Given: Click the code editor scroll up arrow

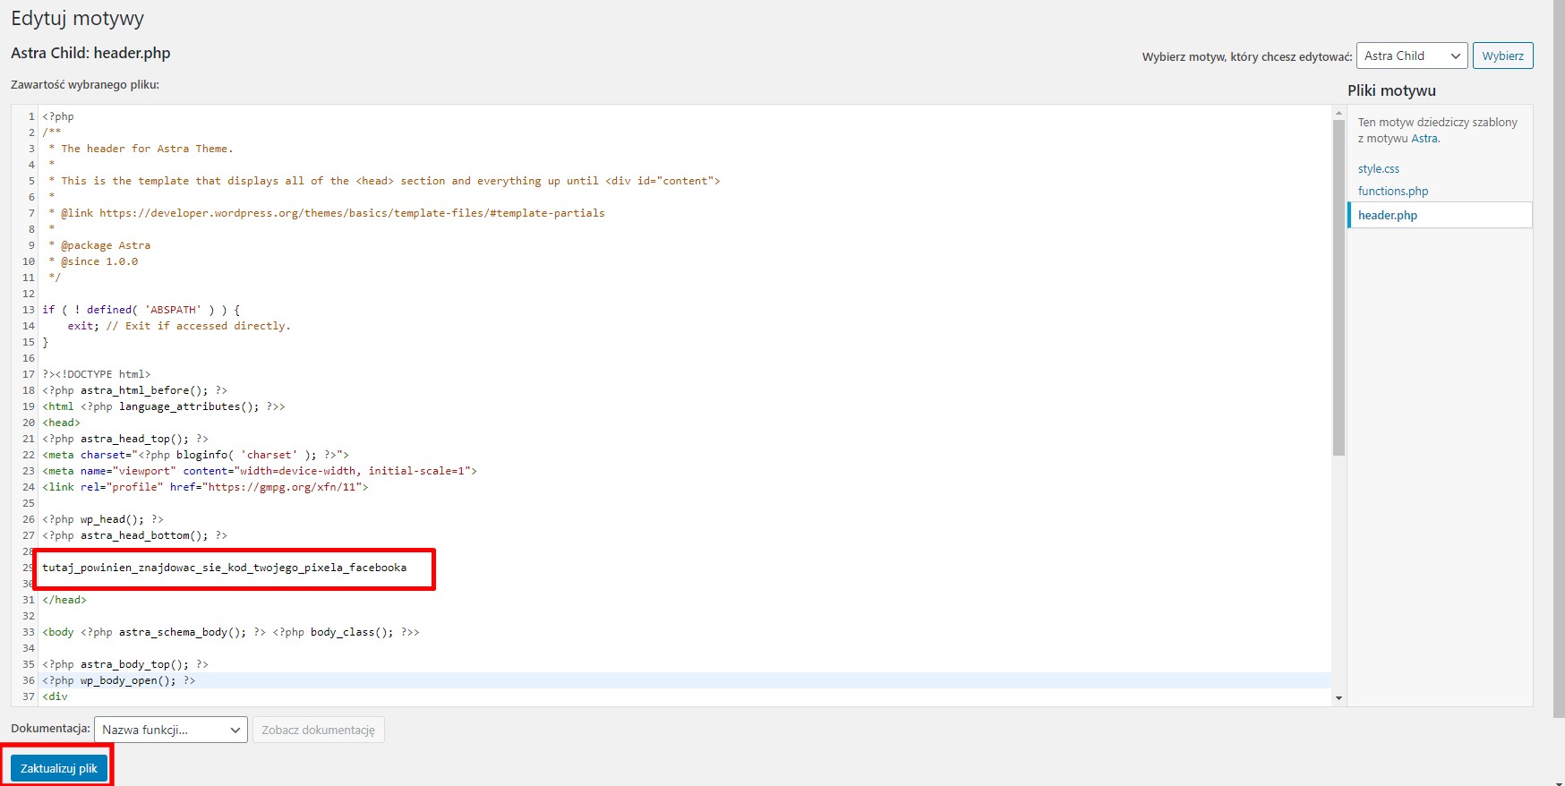Looking at the screenshot, I should tap(1339, 113).
